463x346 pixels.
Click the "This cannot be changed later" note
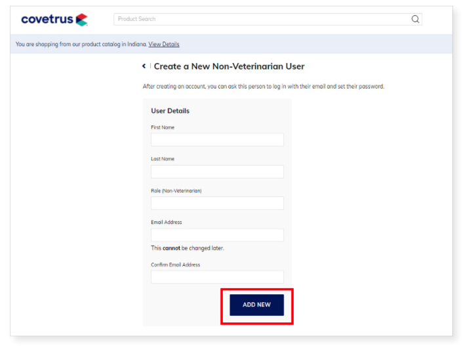click(x=188, y=248)
